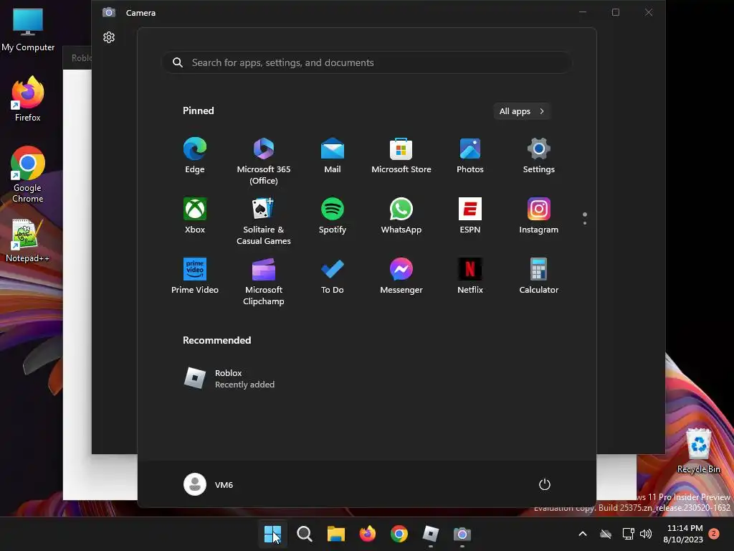Open Edge from pinned apps
The height and width of the screenshot is (551, 734).
(x=195, y=156)
